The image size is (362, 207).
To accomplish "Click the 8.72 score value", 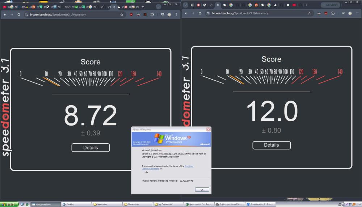I will tap(90, 115).
